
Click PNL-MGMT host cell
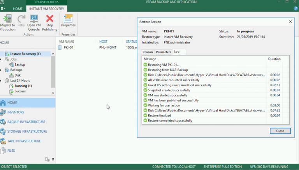click(x=108, y=47)
